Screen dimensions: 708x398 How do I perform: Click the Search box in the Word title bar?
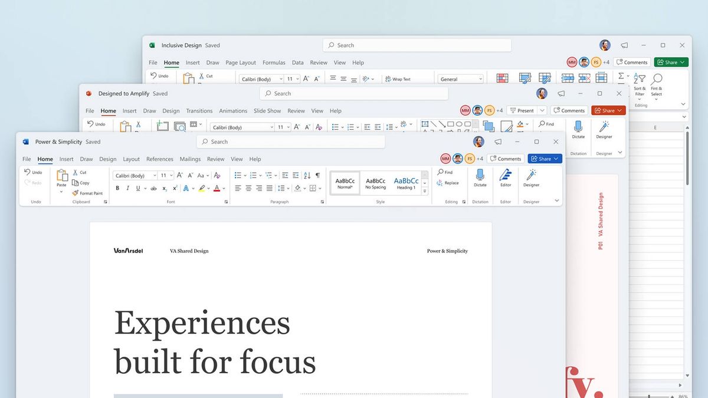coord(291,142)
